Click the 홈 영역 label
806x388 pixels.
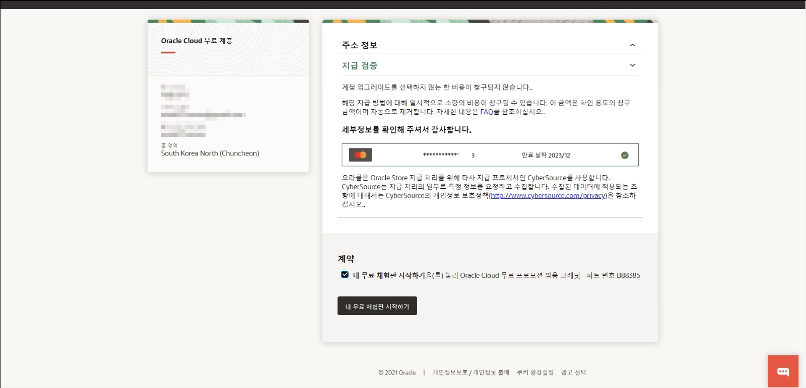(169, 145)
